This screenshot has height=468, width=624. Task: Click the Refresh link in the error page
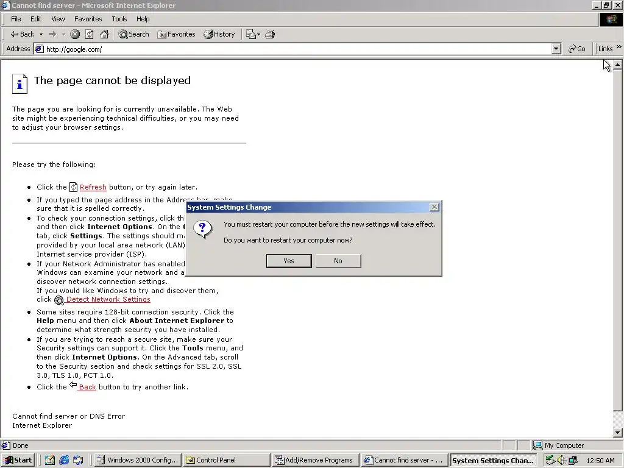click(93, 187)
